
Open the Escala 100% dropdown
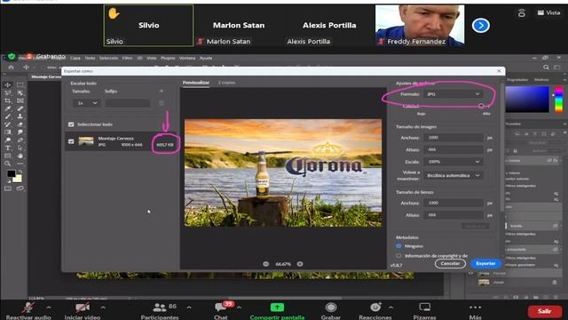click(454, 162)
